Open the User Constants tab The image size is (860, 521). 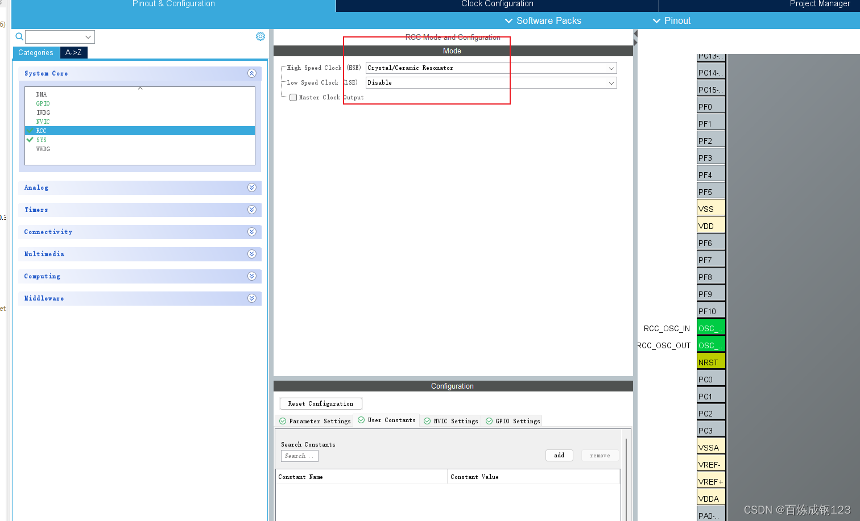tap(387, 420)
